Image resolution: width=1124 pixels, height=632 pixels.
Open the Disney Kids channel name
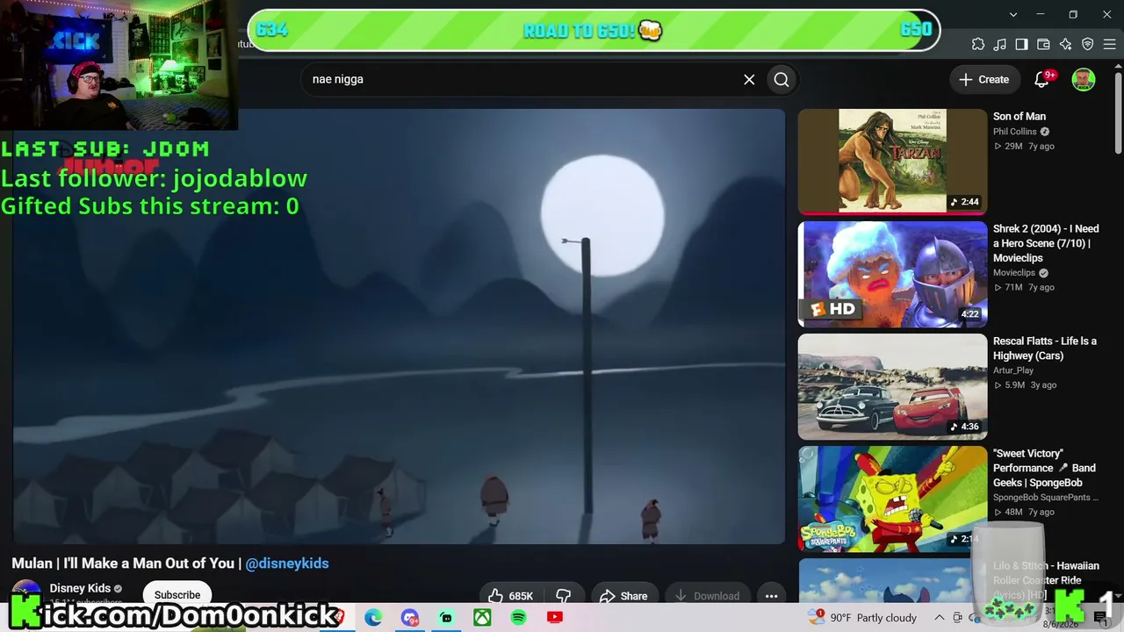pyautogui.click(x=80, y=588)
